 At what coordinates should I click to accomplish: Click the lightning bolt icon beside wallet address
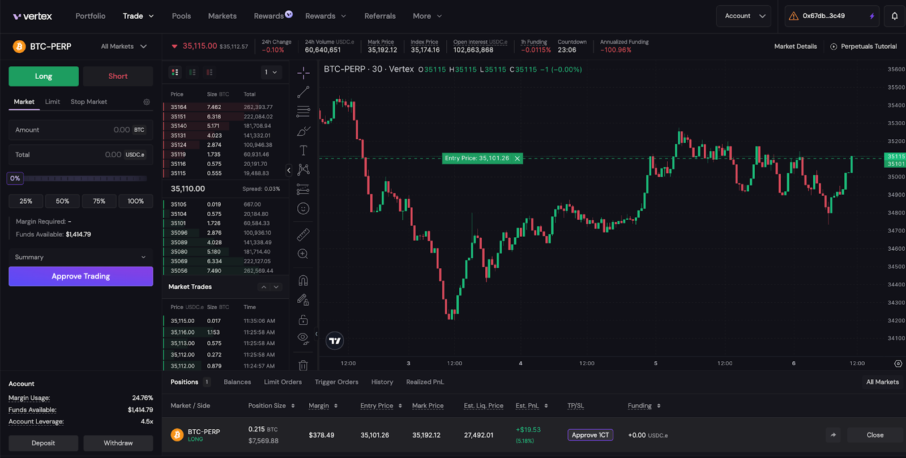point(872,16)
